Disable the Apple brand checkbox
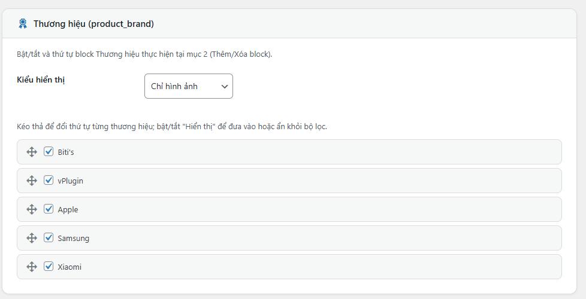Viewport: 586px width, 299px height. point(49,209)
